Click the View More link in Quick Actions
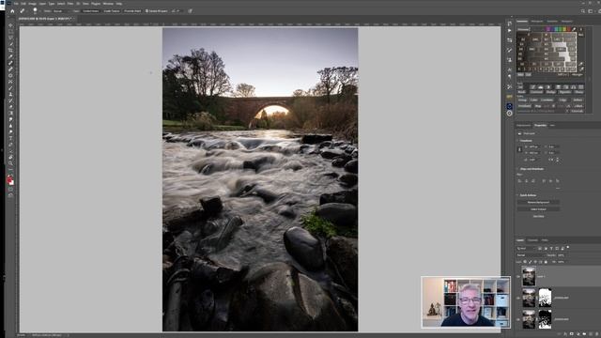 538,216
